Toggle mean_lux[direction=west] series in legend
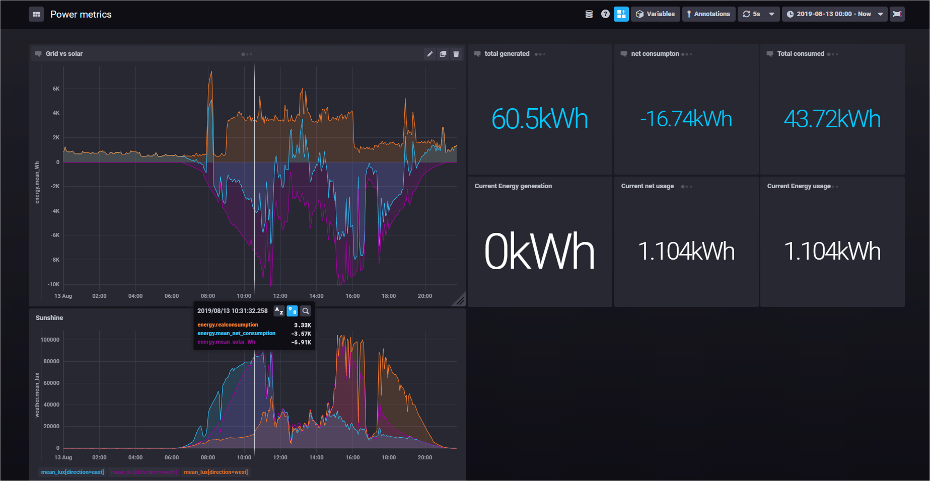Image resolution: width=930 pixels, height=481 pixels. 216,472
